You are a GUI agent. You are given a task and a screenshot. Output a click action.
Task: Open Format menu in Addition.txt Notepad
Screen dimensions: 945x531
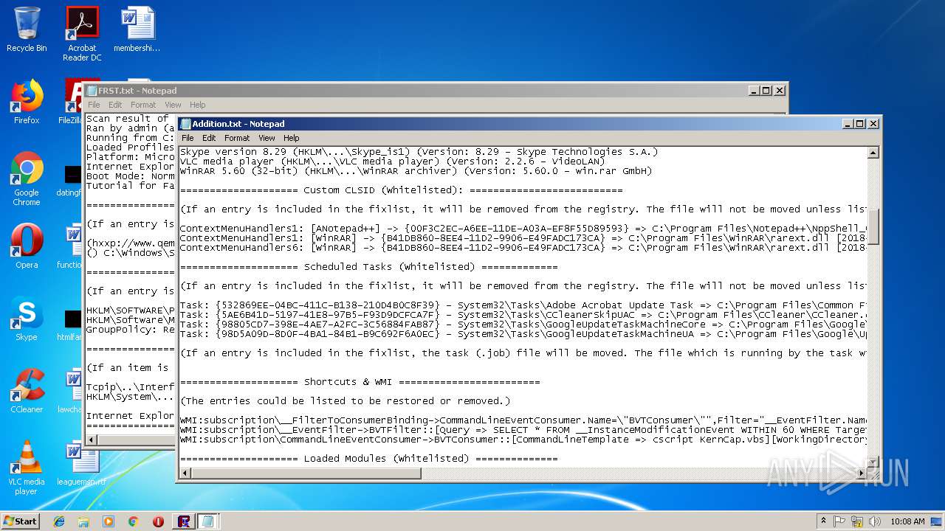(237, 138)
